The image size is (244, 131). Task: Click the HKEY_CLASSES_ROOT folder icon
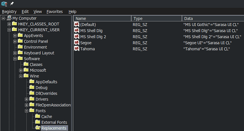(14, 24)
